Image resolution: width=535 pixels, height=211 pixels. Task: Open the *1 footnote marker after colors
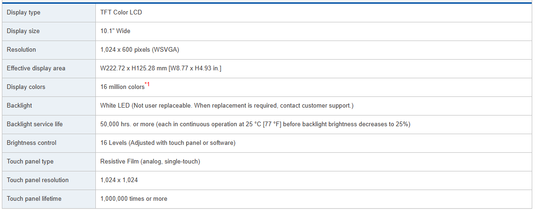click(x=147, y=84)
